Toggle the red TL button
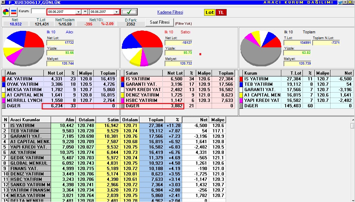The image size is (355, 202). click(221, 13)
